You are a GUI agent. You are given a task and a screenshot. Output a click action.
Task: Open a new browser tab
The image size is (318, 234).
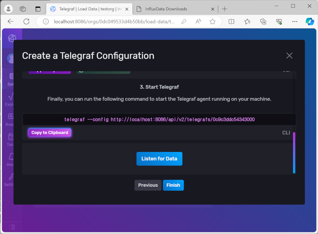225,9
